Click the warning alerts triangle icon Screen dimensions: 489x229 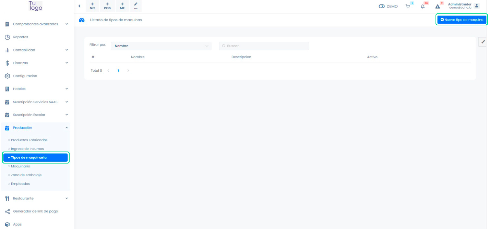438,7
